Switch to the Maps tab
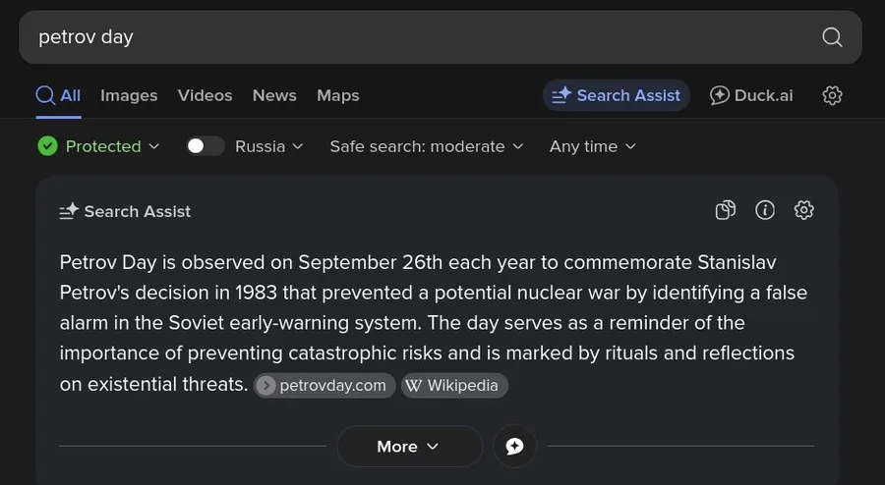 click(337, 96)
